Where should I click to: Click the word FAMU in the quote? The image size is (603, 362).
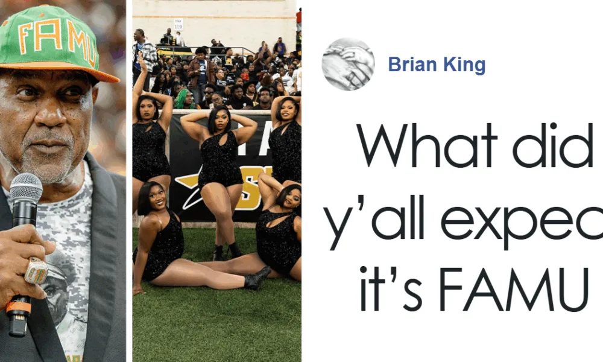[514, 289]
